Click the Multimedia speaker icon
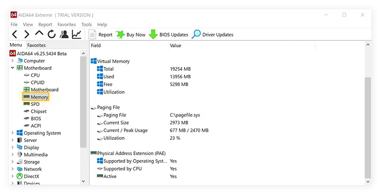This screenshot has width=380, height=194. coord(19,155)
